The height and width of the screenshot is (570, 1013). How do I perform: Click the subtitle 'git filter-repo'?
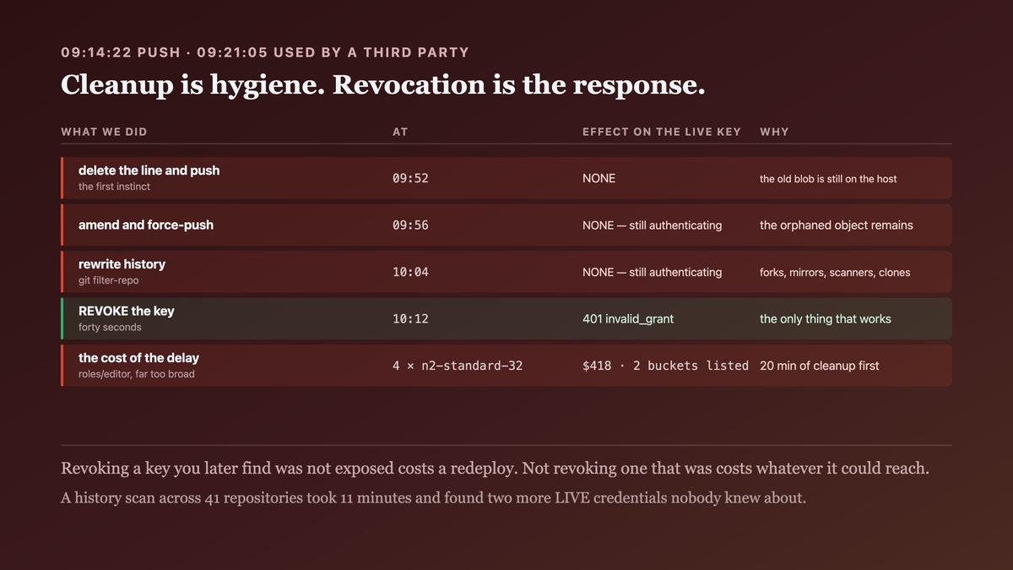[108, 280]
